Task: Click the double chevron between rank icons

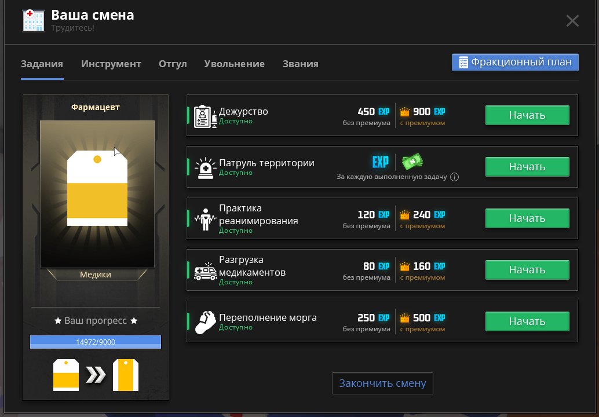Action: click(x=96, y=375)
